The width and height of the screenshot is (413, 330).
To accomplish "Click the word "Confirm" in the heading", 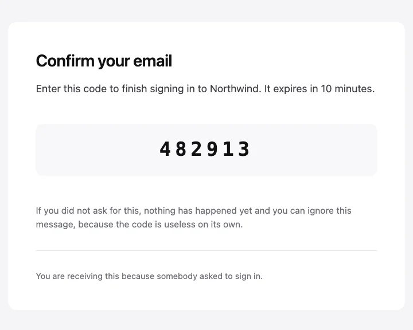I will [65, 61].
